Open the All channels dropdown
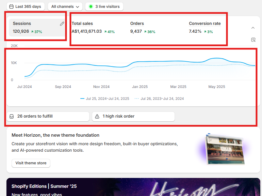The width and height of the screenshot is (262, 196). tap(65, 6)
